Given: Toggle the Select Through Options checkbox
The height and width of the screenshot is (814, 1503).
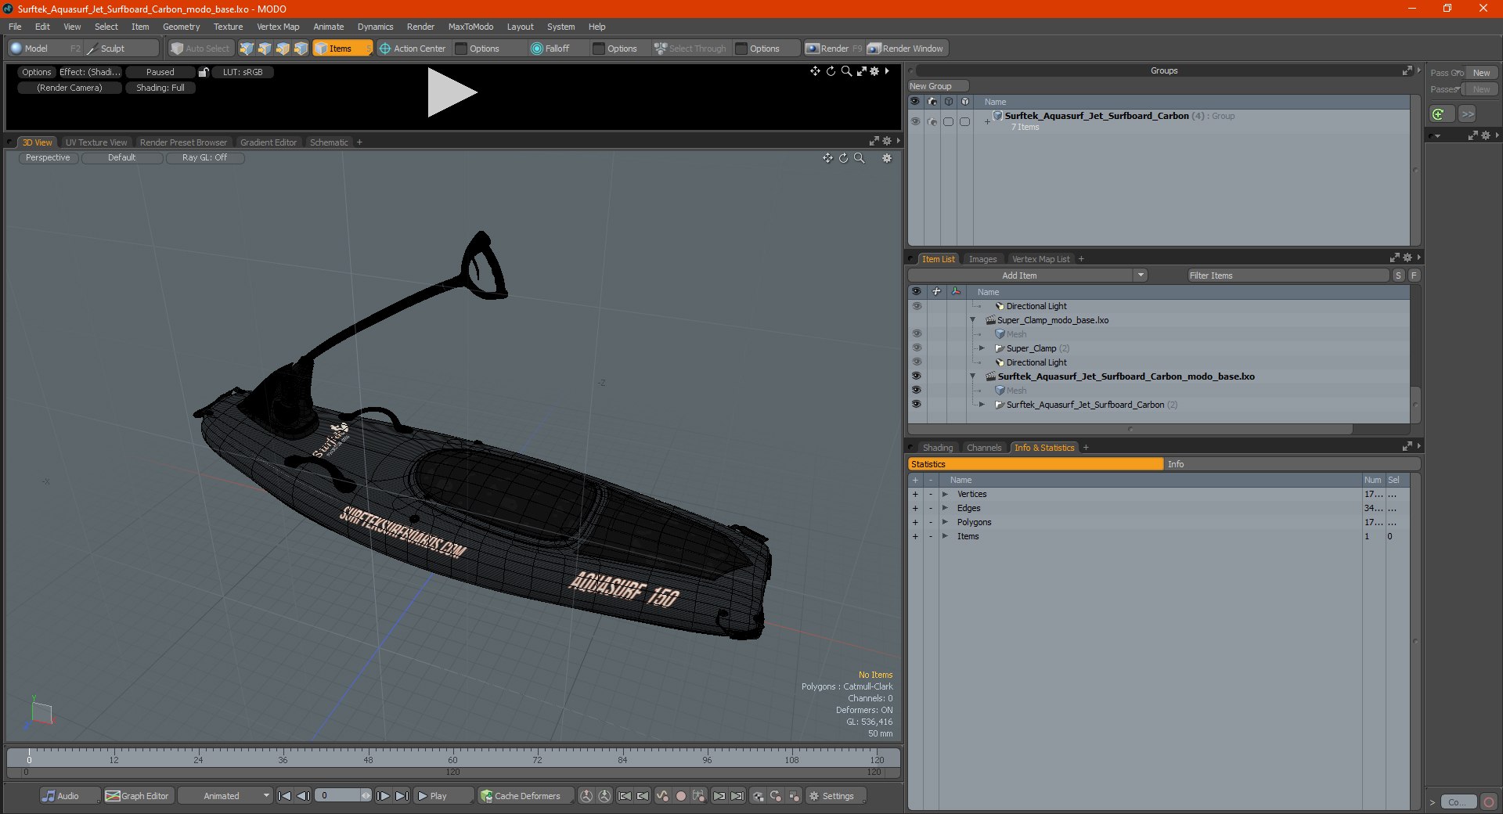Looking at the screenshot, I should click(x=741, y=49).
